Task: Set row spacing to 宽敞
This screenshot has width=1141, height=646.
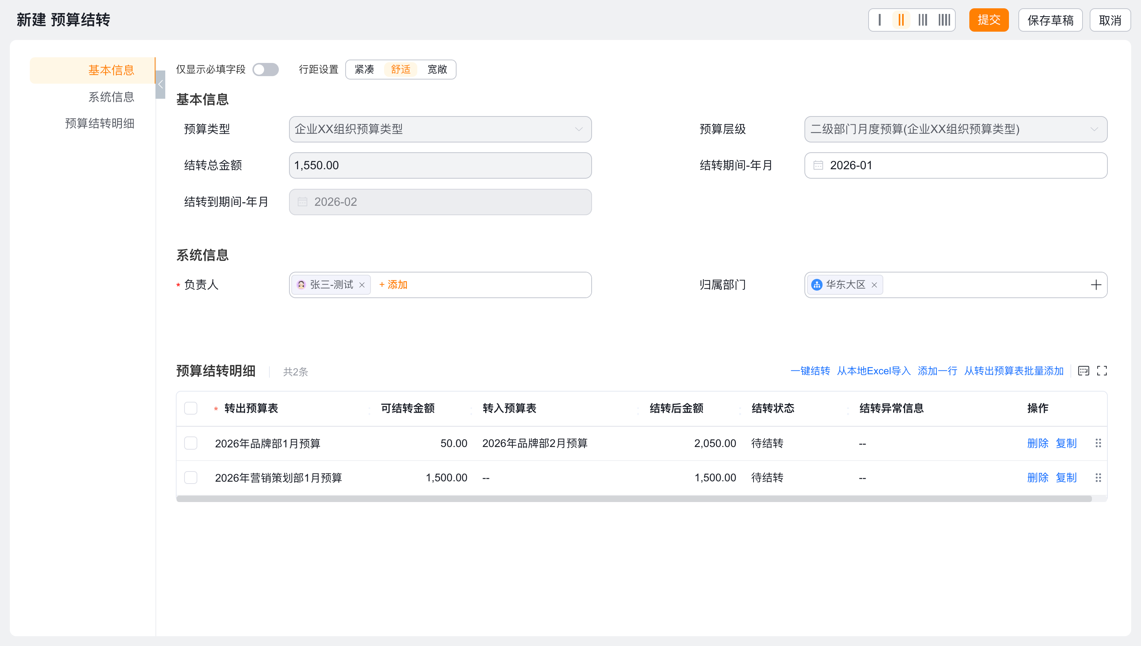Action: tap(437, 70)
